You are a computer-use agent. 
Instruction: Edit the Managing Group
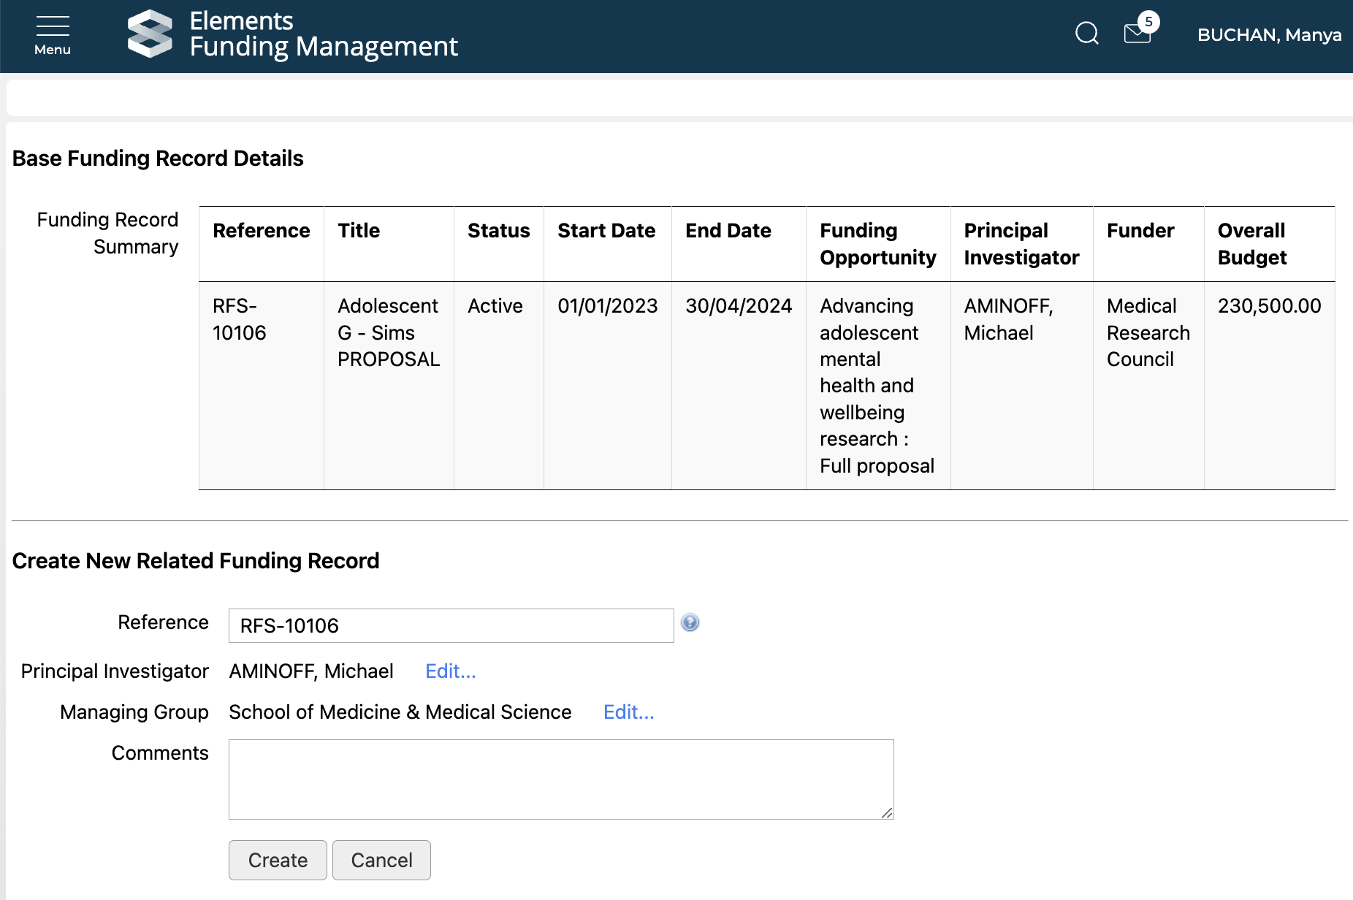pos(628,712)
